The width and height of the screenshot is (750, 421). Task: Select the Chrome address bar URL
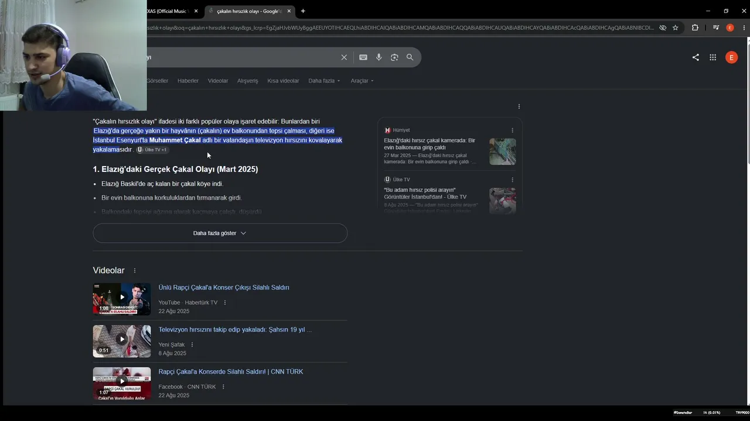[x=400, y=27]
